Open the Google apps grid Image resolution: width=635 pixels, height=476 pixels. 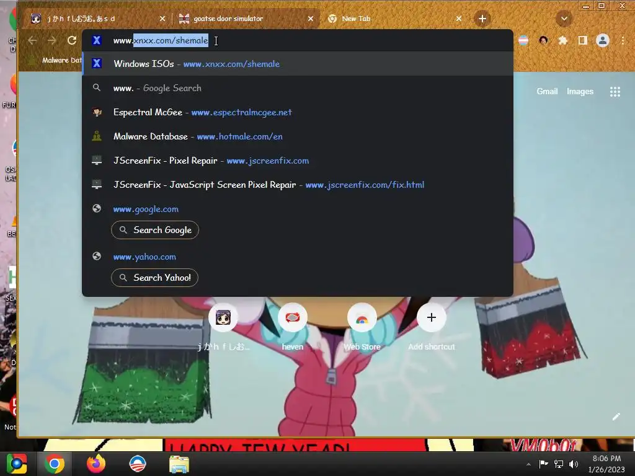(x=615, y=92)
